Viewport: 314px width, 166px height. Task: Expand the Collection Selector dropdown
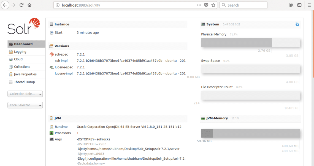[x=25, y=94]
